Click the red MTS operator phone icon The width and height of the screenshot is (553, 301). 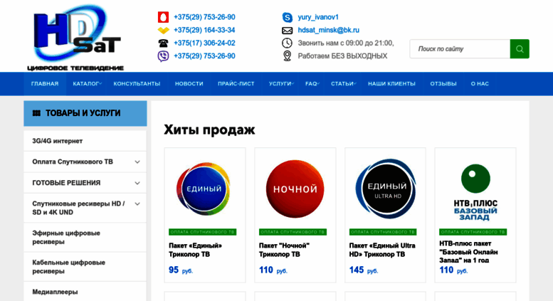pyautogui.click(x=163, y=17)
